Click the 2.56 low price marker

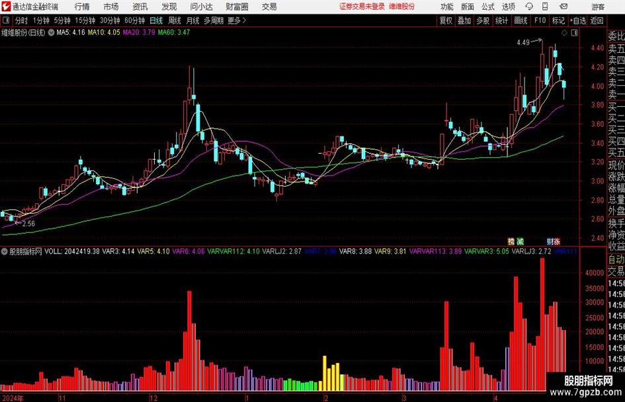point(28,224)
